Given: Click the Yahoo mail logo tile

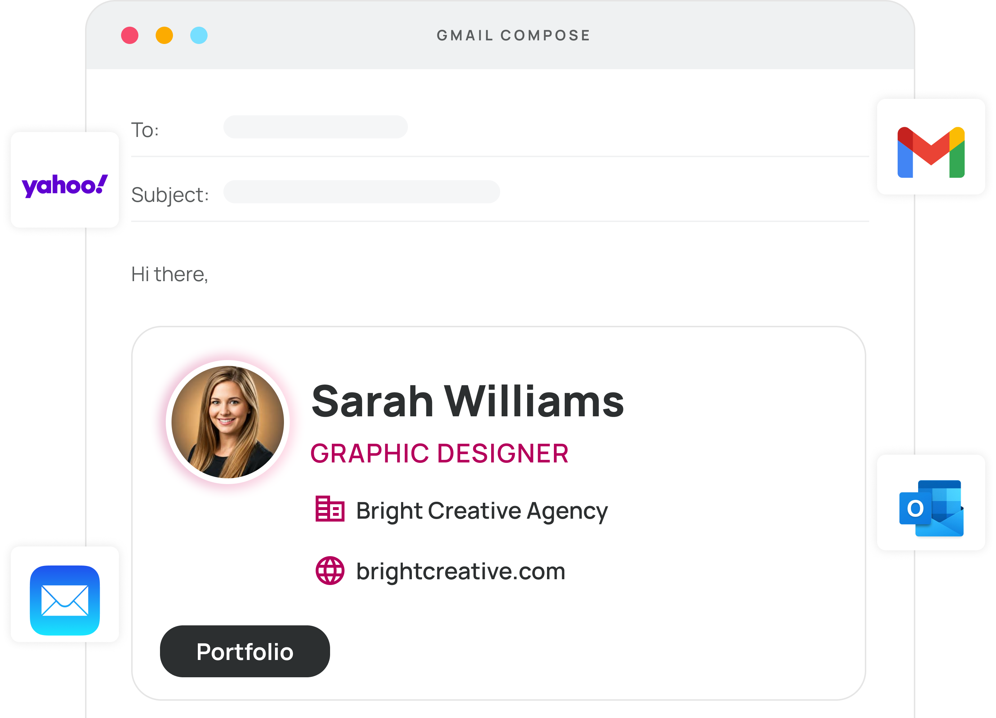Looking at the screenshot, I should pyautogui.click(x=65, y=180).
